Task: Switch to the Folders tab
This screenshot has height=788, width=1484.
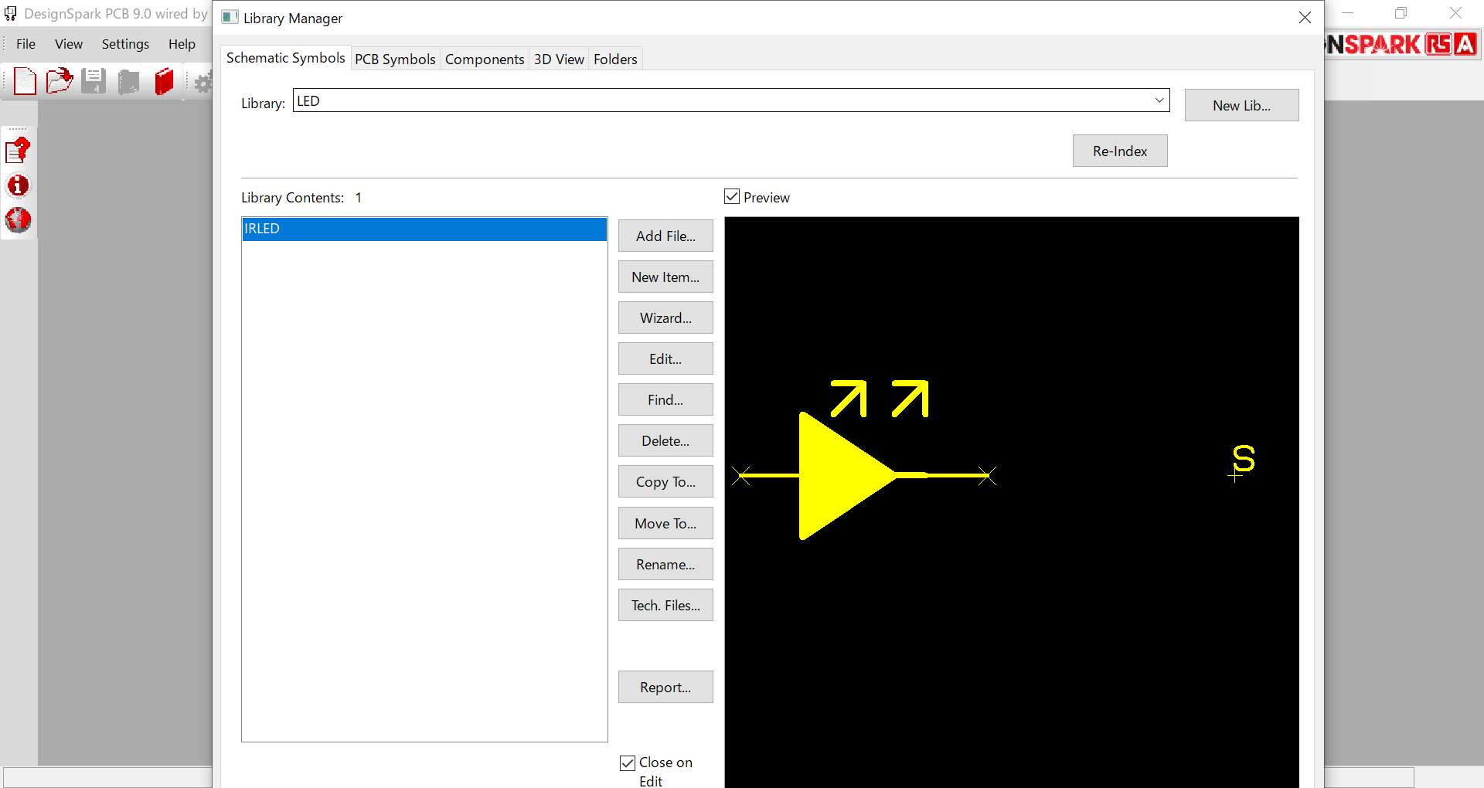Action: (615, 59)
